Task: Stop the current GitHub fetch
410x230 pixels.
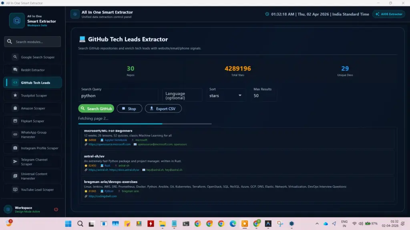Action: tap(129, 109)
